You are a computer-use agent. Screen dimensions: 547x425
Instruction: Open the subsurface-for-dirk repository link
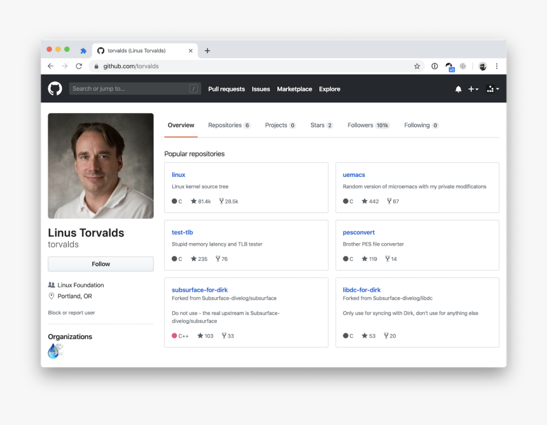coord(200,290)
